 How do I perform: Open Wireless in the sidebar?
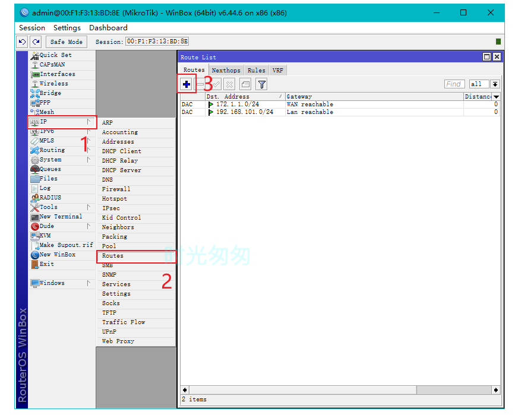pos(62,83)
